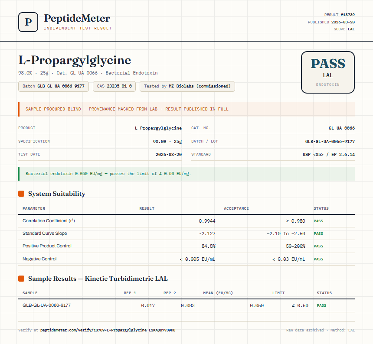Screen dimensions: 373x344
Task: Click the MEAN (EU/MG) column header
Action: pyautogui.click(x=218, y=293)
